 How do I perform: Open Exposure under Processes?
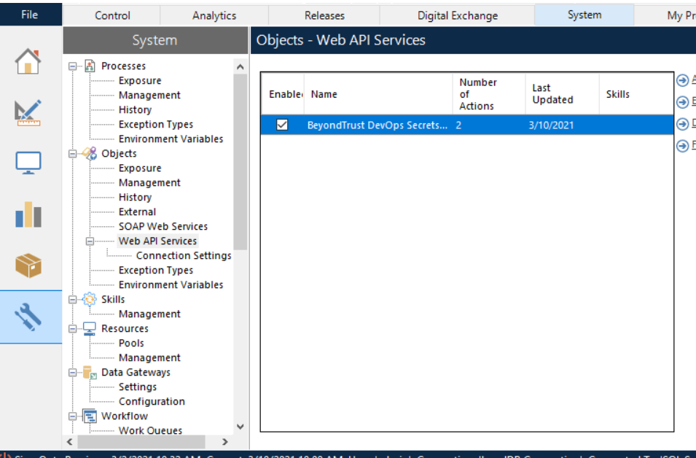click(x=140, y=80)
